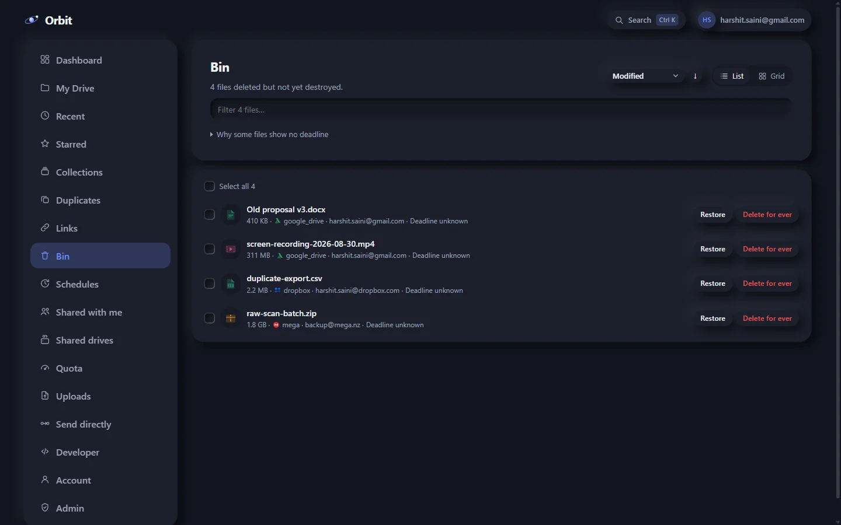Screen dimensions: 841x525
Task: Click the Schedules icon in sidebar
Action: (x=45, y=283)
